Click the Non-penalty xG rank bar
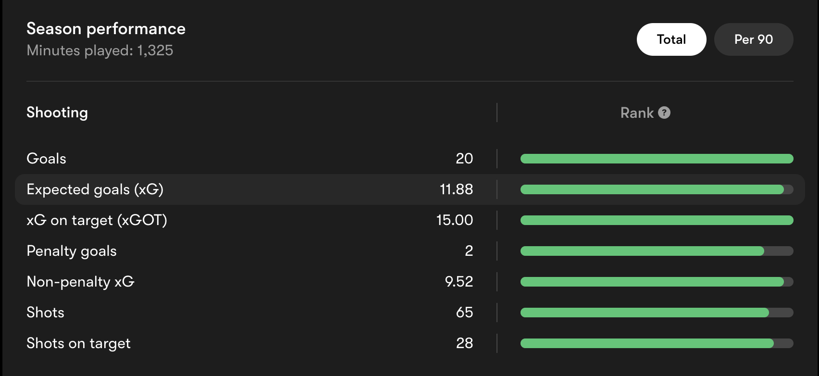The image size is (819, 376). [x=657, y=282]
